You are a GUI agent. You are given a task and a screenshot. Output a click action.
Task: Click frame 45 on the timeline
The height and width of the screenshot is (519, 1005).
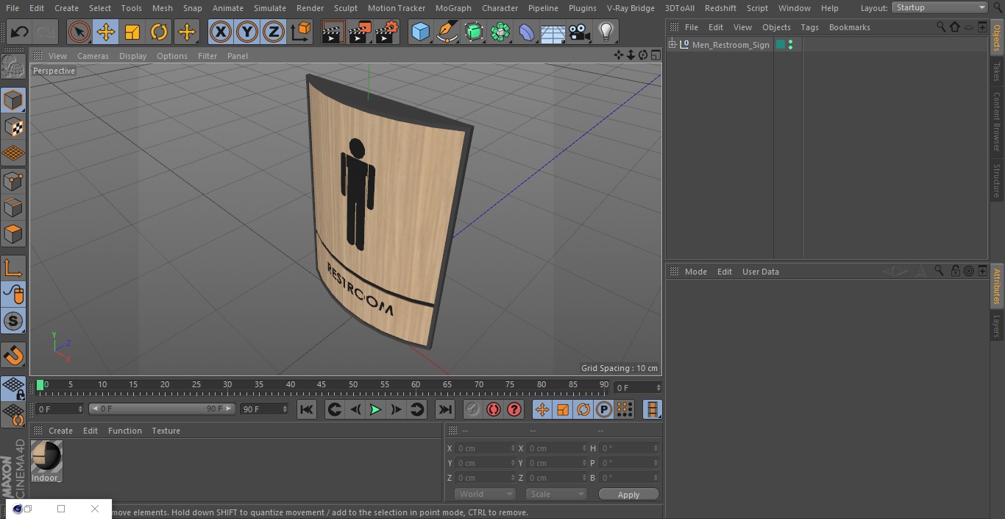322,385
